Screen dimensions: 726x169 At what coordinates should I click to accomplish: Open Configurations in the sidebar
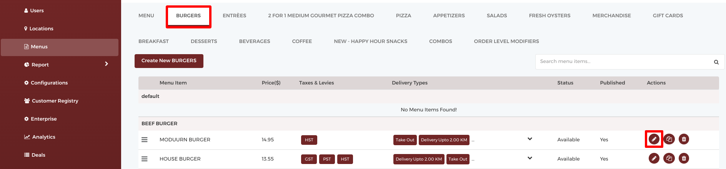49,83
